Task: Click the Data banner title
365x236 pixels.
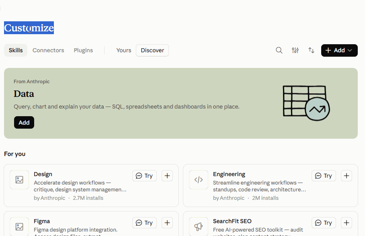Action: (x=24, y=94)
